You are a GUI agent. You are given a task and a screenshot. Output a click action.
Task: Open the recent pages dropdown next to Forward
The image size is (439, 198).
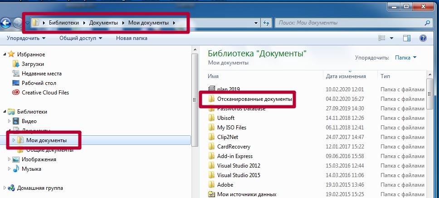tap(27, 23)
